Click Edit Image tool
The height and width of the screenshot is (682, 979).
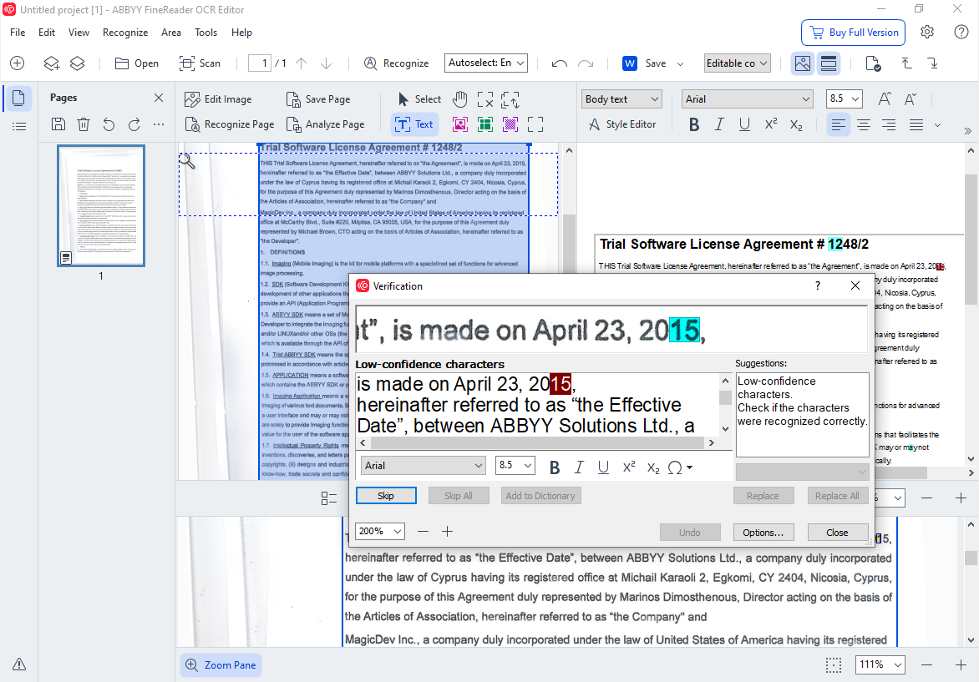219,99
